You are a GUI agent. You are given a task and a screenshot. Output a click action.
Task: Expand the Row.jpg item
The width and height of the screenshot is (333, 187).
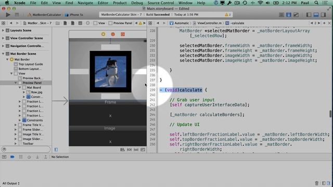(x=24, y=92)
